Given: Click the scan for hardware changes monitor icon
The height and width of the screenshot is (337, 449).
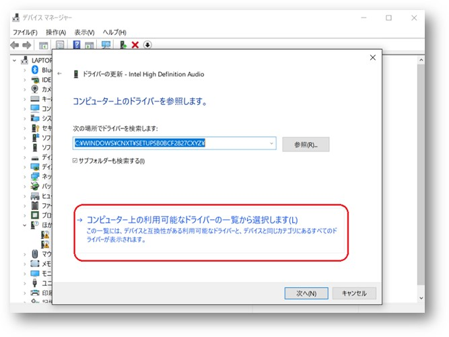Looking at the screenshot, I should click(x=106, y=44).
